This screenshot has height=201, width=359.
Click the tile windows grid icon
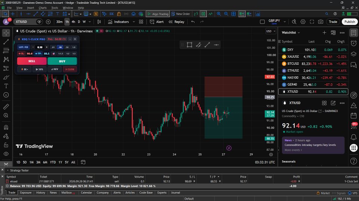(x=233, y=14)
